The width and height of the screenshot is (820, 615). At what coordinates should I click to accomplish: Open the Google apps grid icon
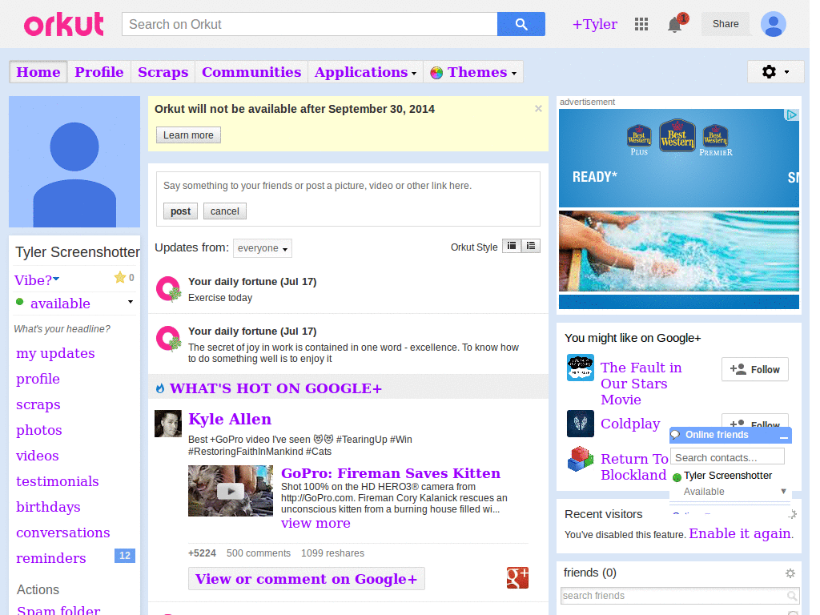tap(641, 24)
